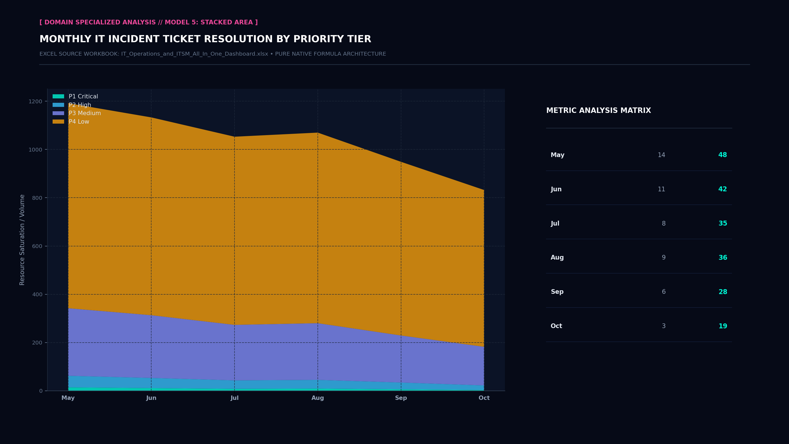789x444 pixels.
Task: Click the P4 Low legend color swatch
Action: (x=58, y=122)
